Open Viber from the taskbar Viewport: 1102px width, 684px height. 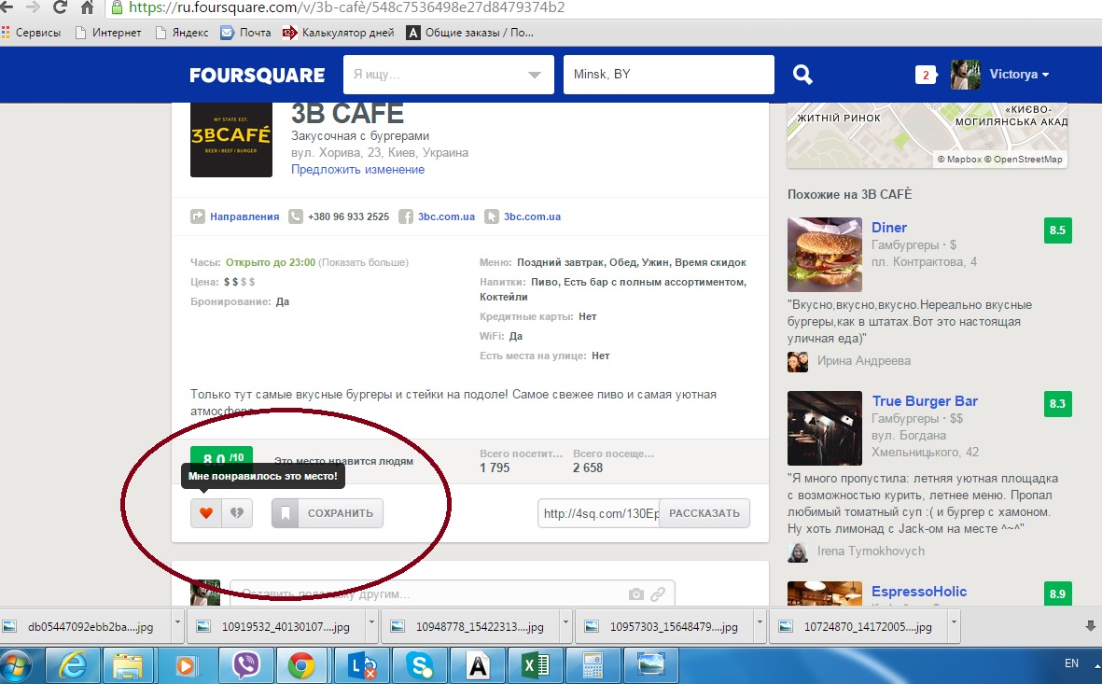point(246,665)
